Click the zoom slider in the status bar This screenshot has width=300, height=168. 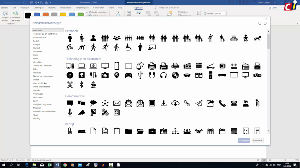point(285,160)
